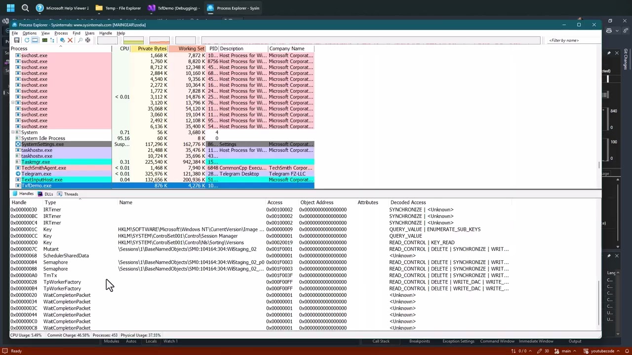Open the Windows Start button

point(10,8)
